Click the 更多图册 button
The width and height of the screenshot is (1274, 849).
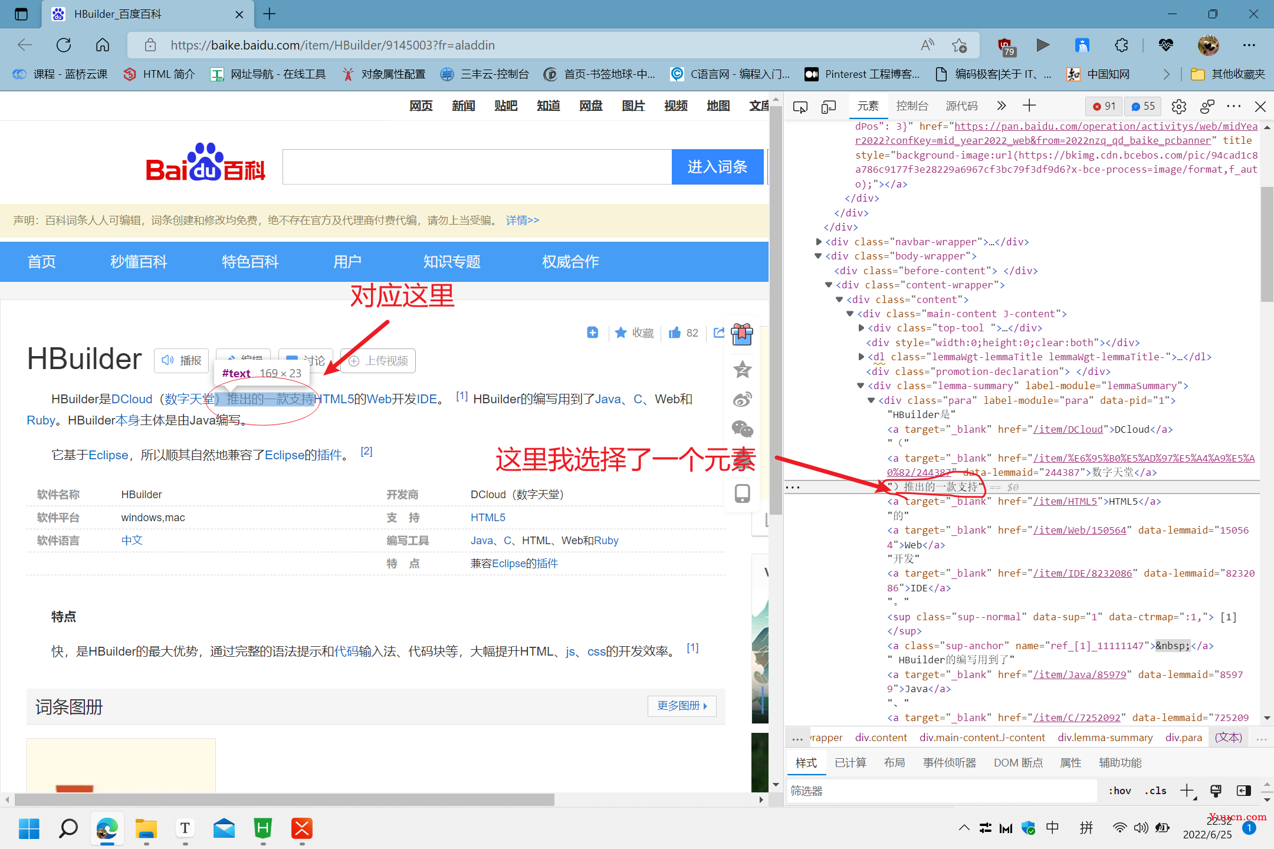682,706
